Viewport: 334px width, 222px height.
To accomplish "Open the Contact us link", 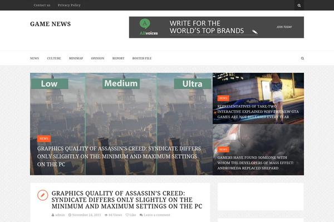I will tap(42, 5).
